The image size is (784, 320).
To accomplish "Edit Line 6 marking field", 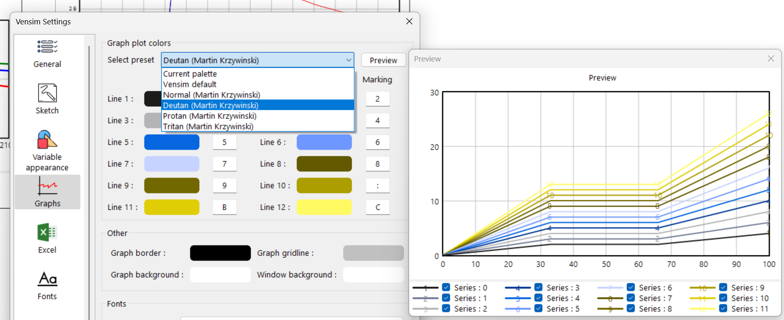I will click(377, 142).
